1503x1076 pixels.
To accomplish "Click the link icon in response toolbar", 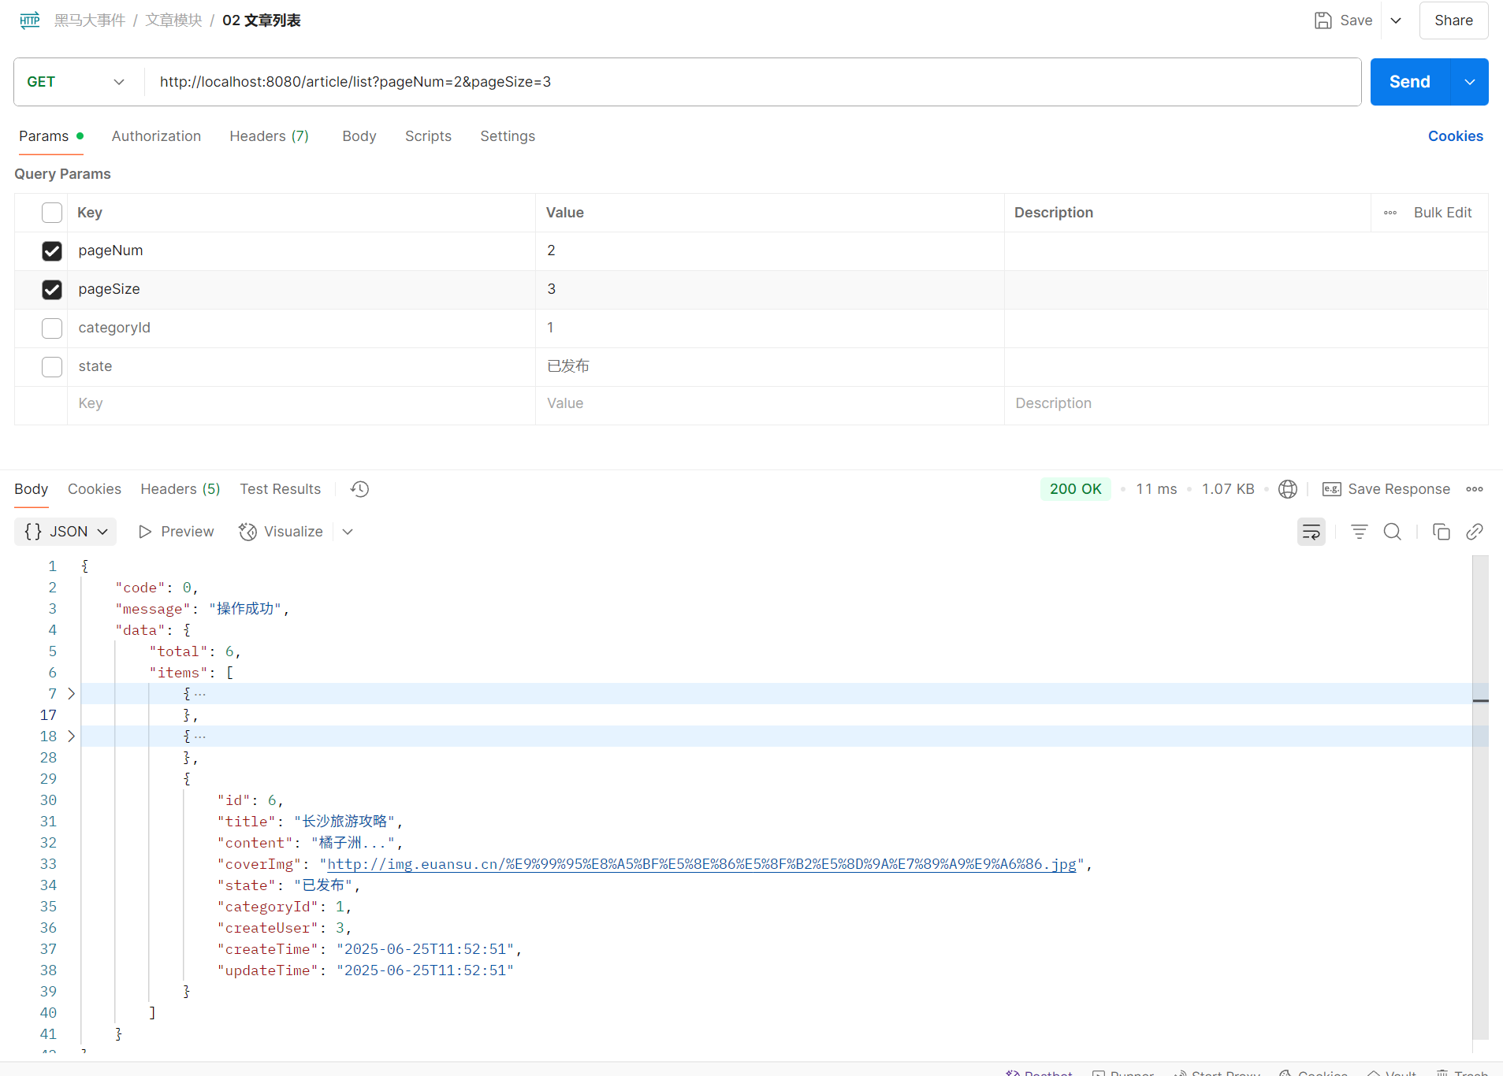I will 1474,532.
